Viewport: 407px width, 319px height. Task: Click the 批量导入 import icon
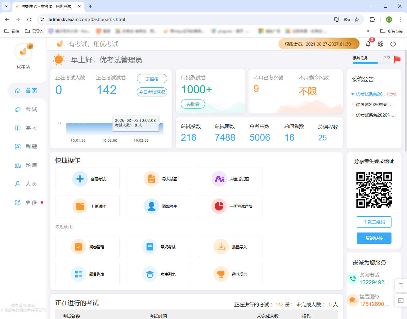coord(221,247)
